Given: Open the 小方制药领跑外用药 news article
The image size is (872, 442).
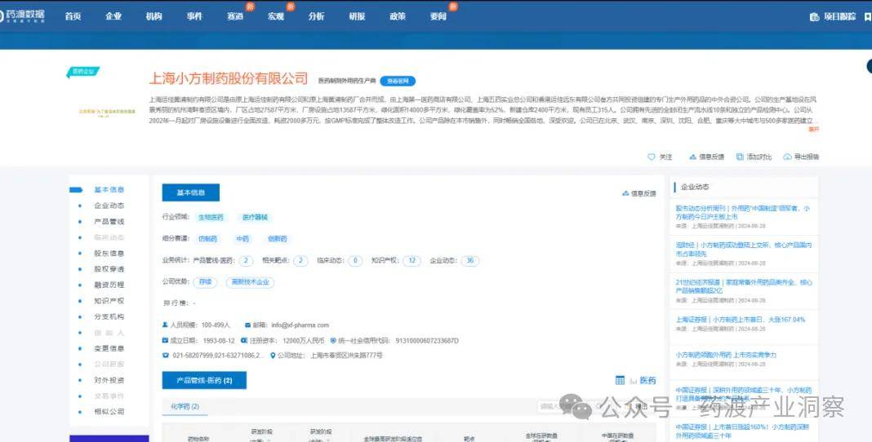Looking at the screenshot, I should 726,355.
